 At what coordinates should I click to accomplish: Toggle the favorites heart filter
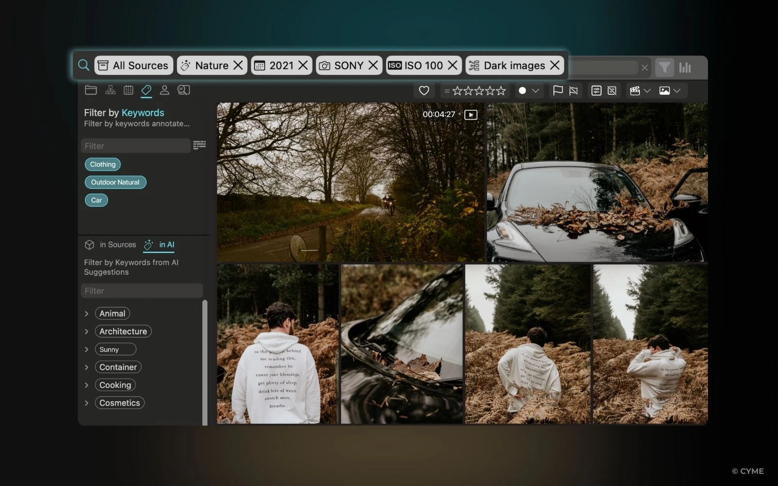coord(424,90)
